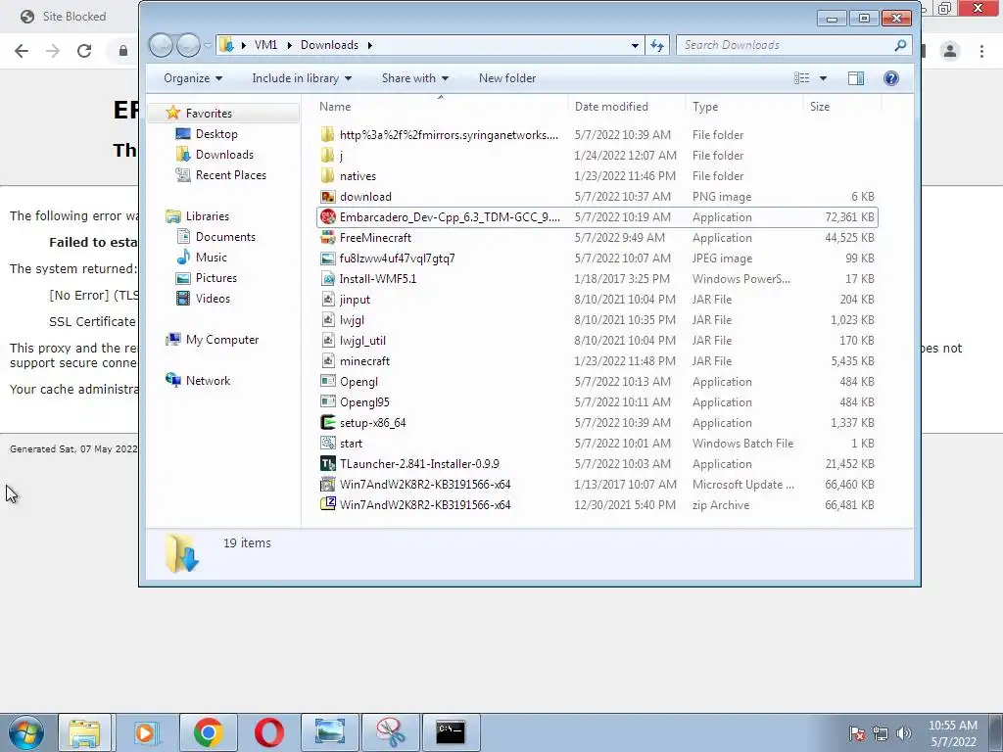1003x752 pixels.
Task: Select Downloads in Favorites sidebar
Action: tap(224, 155)
